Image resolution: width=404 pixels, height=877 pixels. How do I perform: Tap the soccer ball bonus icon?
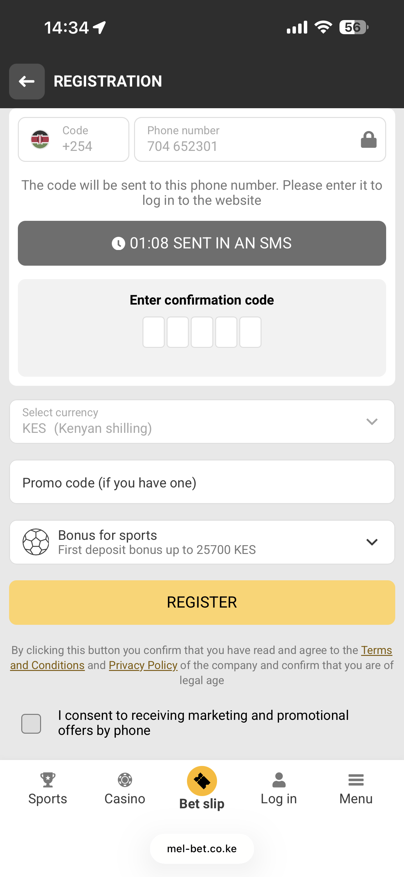coord(36,542)
